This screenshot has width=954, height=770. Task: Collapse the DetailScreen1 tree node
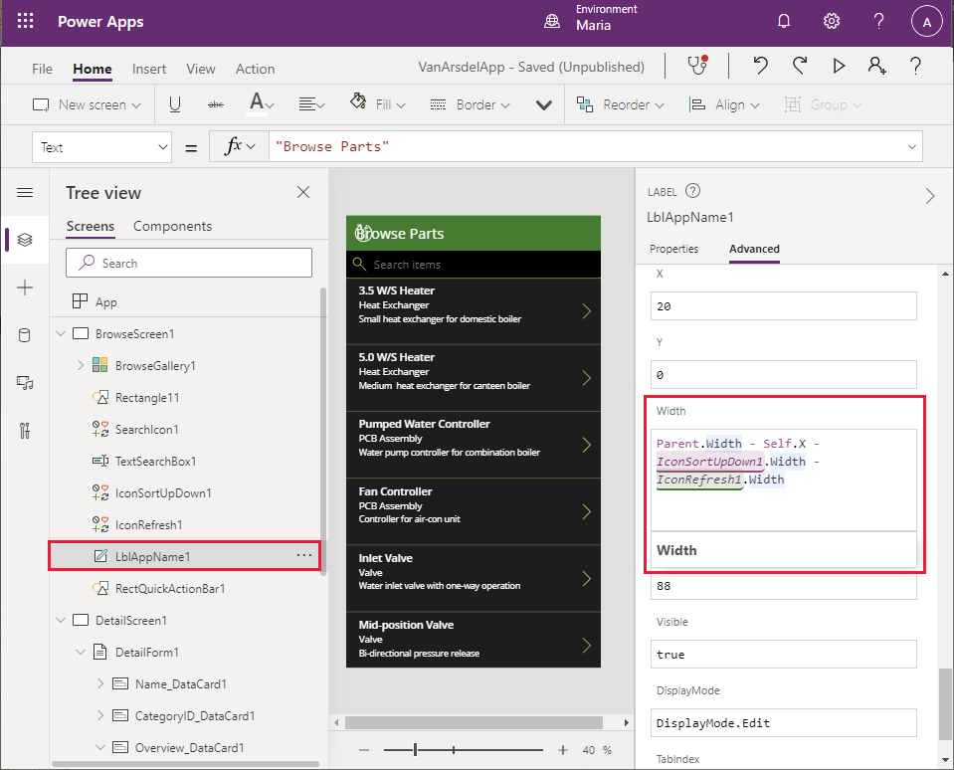coord(61,620)
